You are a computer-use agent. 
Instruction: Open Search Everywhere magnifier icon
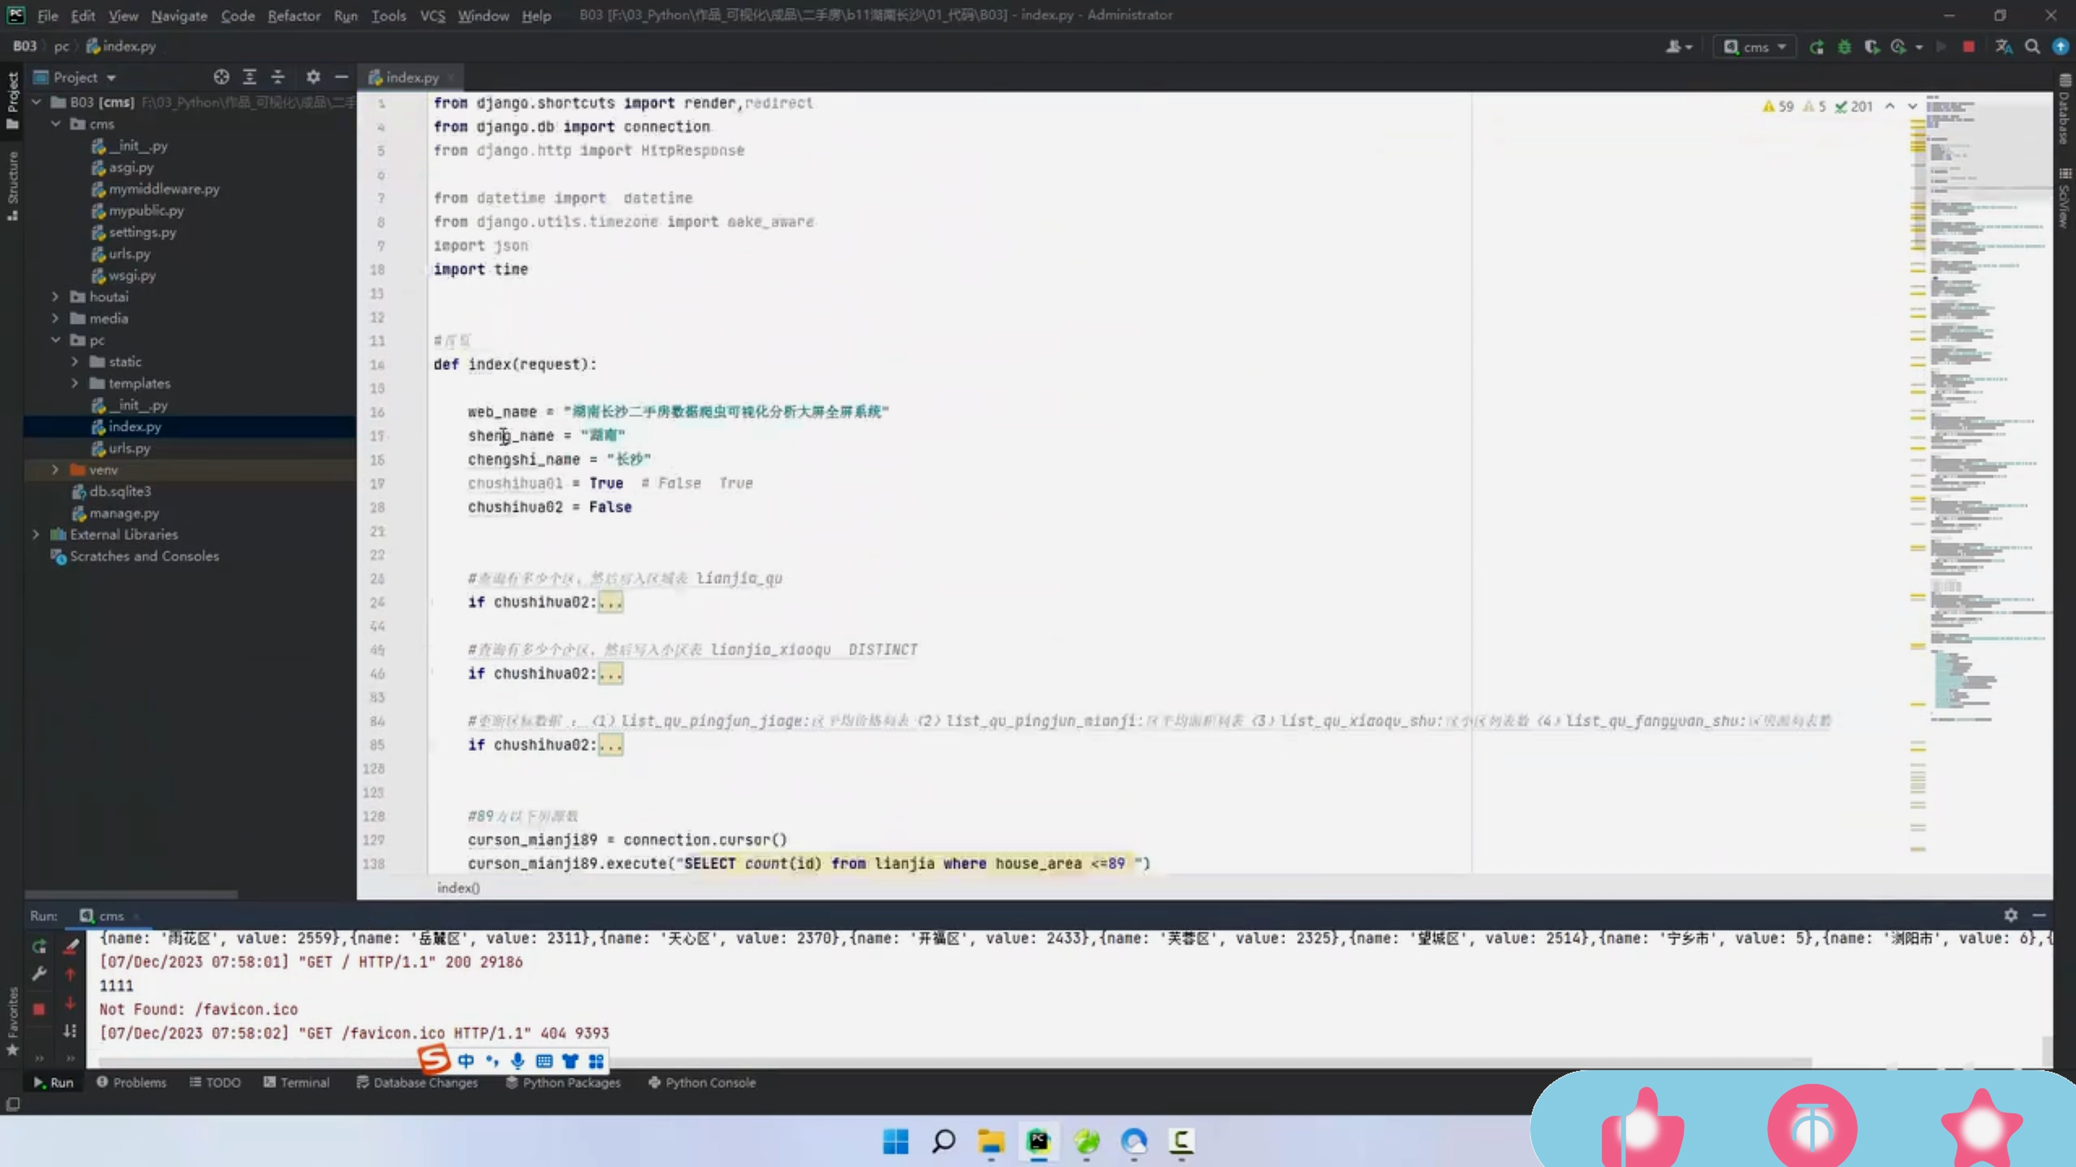point(2033,46)
